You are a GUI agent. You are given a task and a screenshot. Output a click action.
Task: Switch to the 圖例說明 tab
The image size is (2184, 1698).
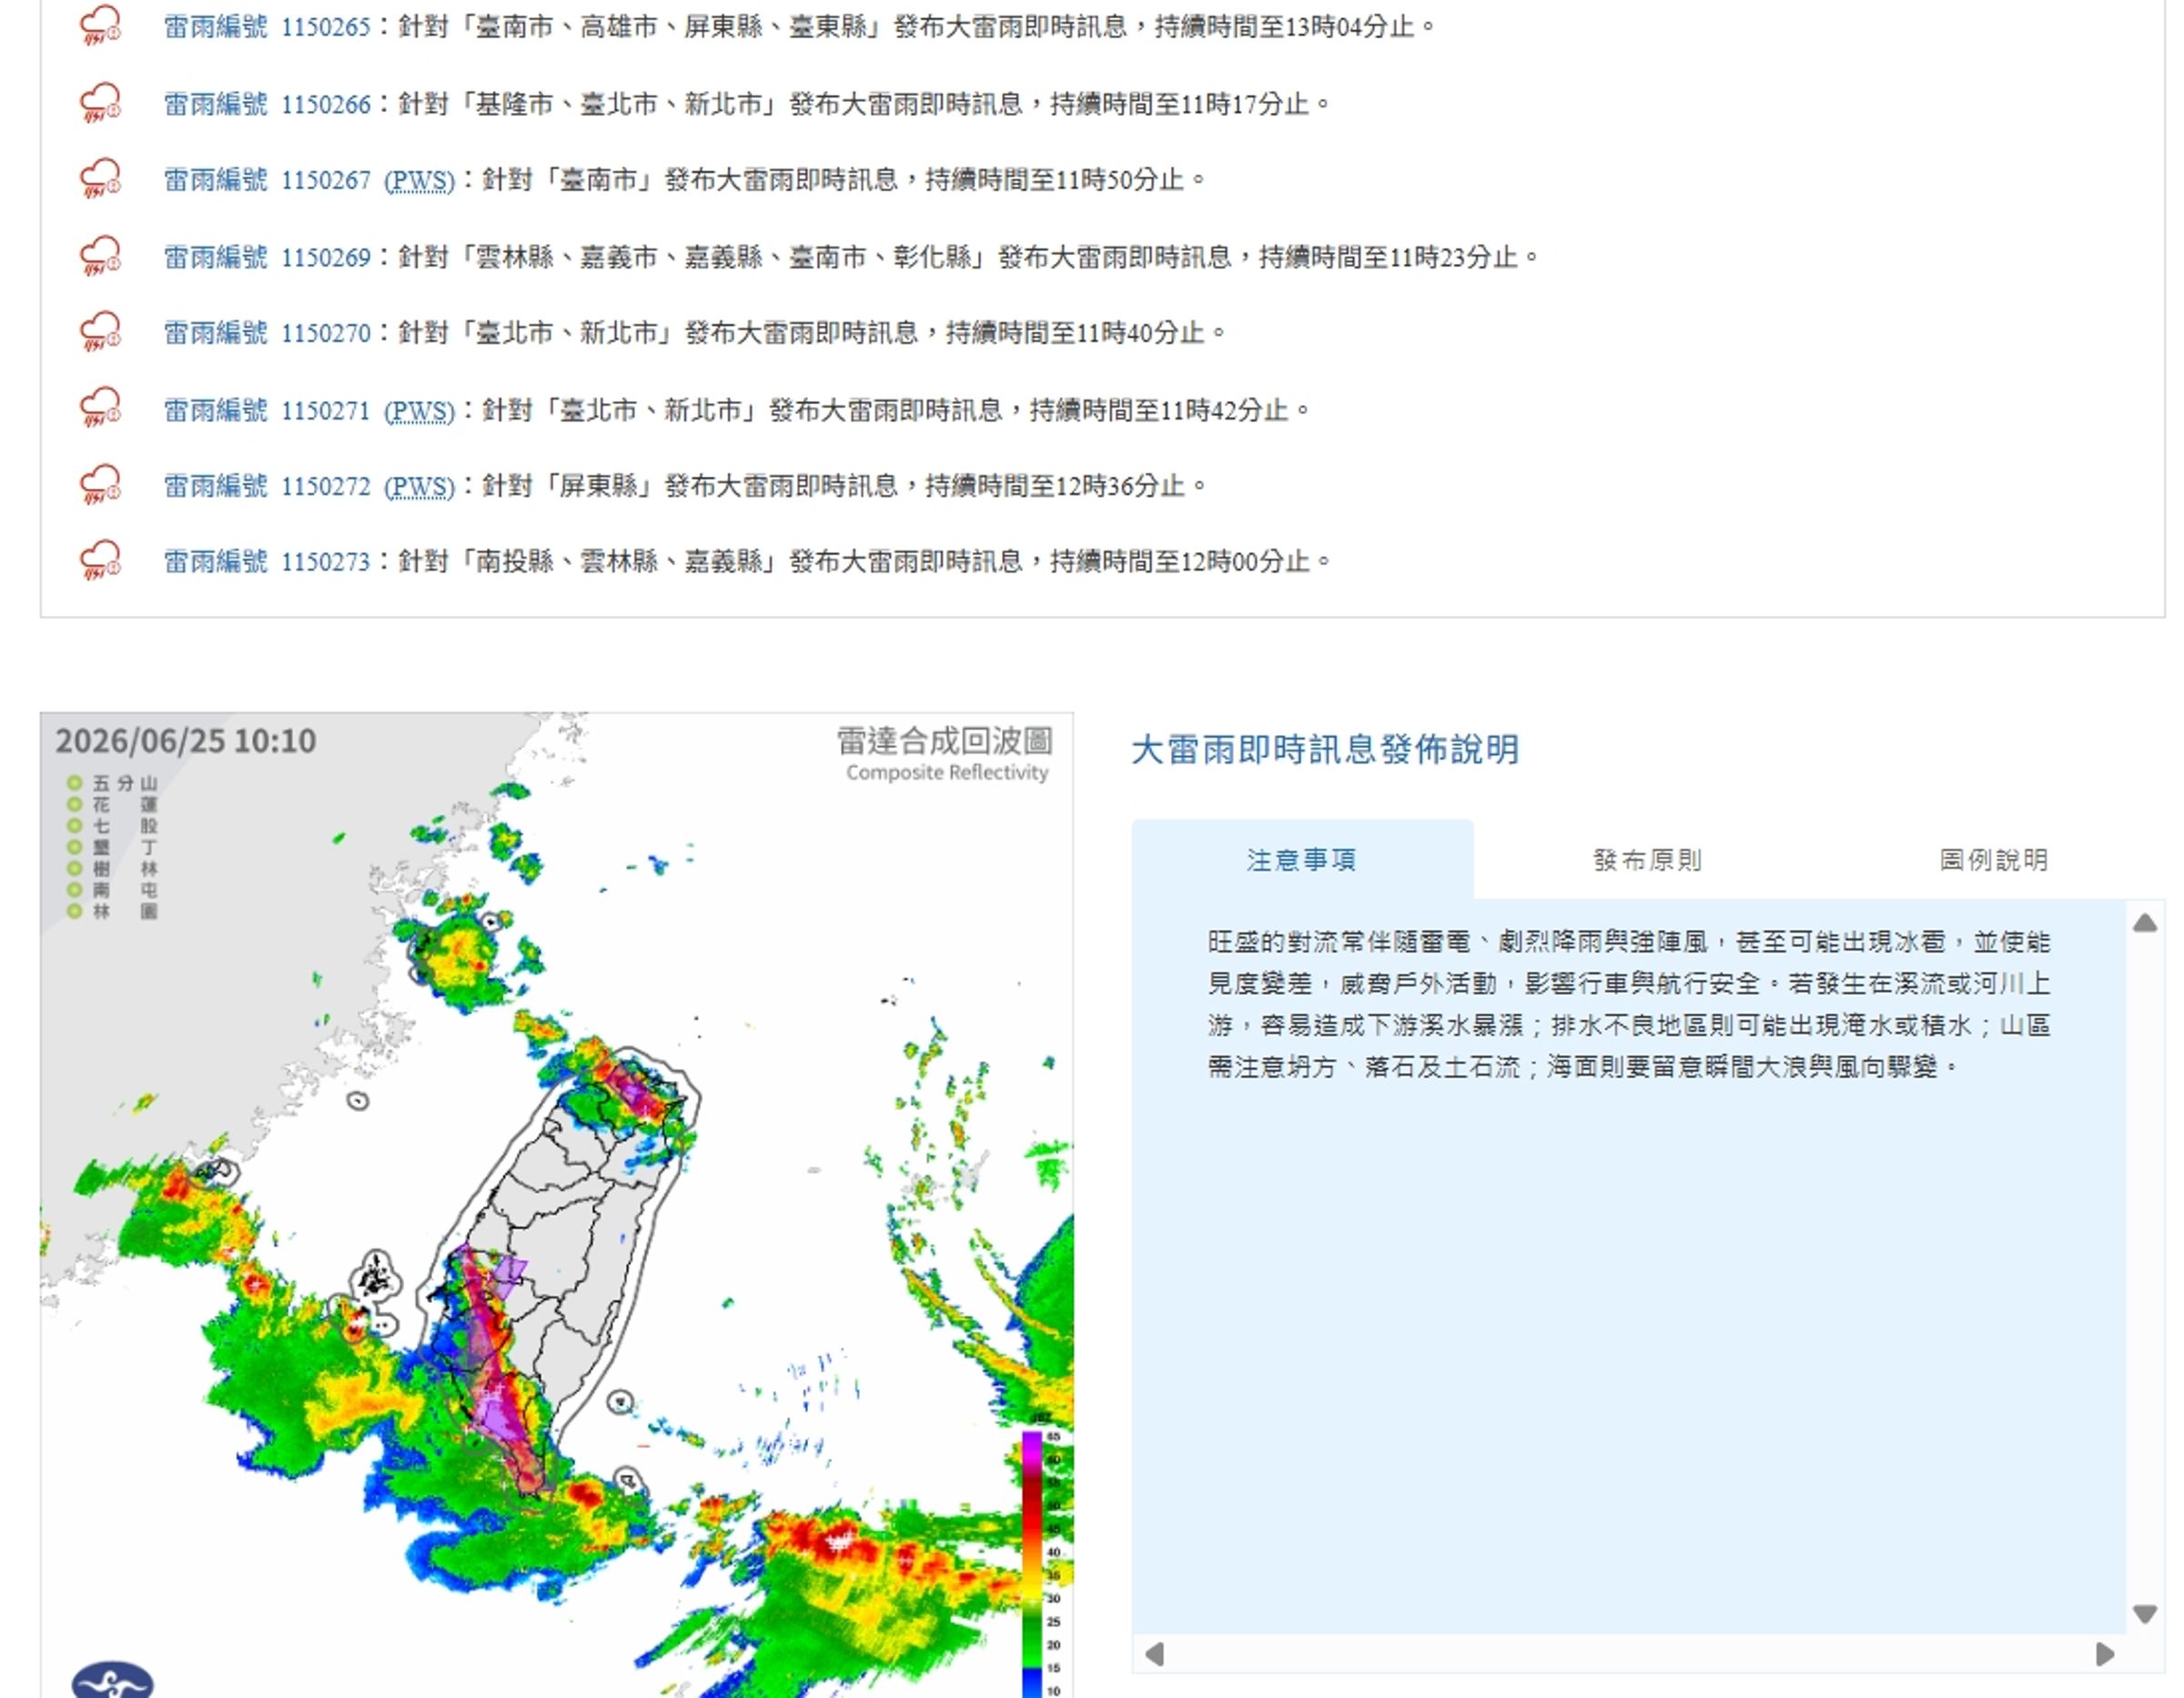[1993, 860]
